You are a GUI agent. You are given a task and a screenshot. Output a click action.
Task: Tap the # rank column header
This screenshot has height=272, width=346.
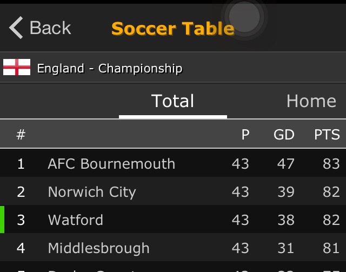21,135
